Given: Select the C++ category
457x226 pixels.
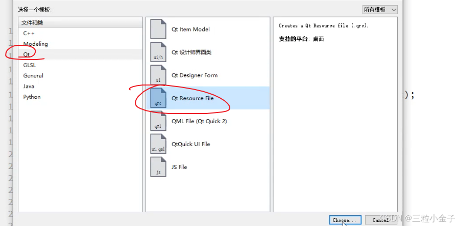Looking at the screenshot, I should click(x=80, y=33).
